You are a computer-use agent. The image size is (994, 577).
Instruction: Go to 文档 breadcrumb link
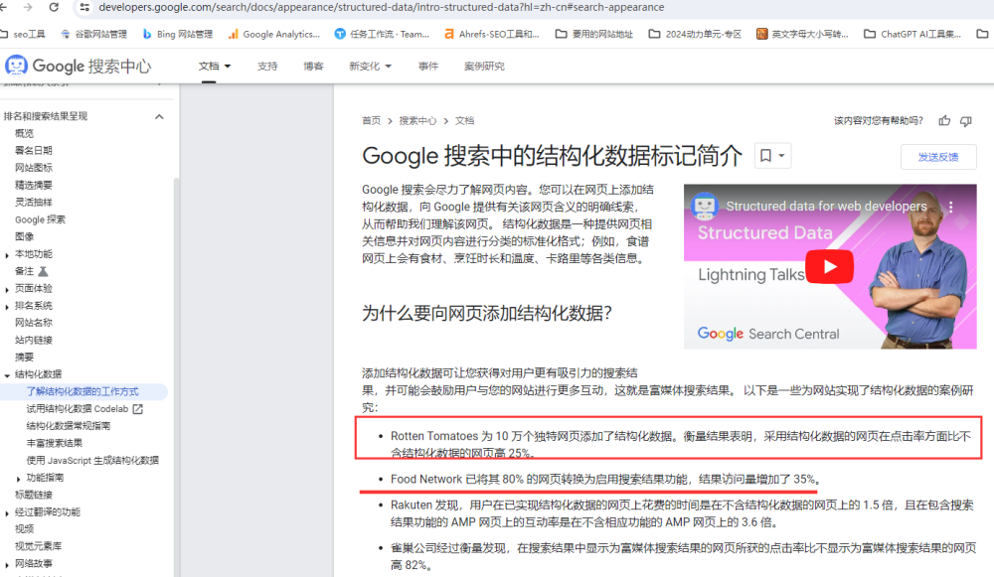coord(464,120)
